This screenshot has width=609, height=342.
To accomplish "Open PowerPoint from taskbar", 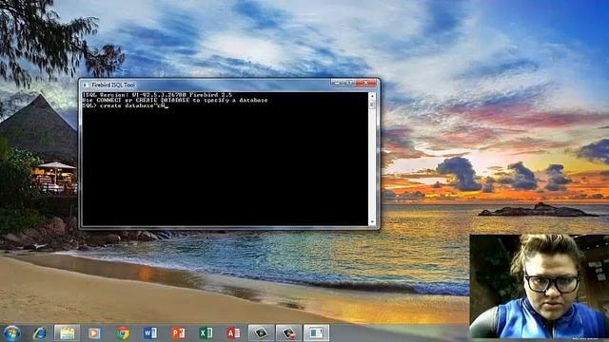I will coord(178,333).
